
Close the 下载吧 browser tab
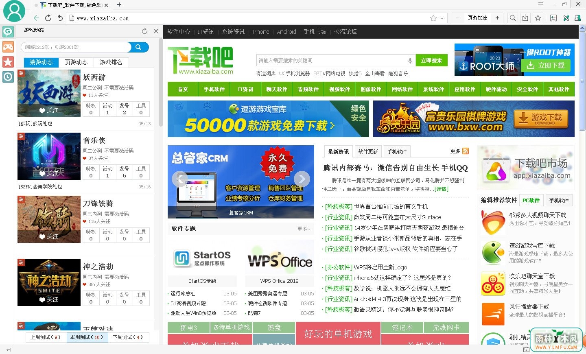tap(106, 5)
